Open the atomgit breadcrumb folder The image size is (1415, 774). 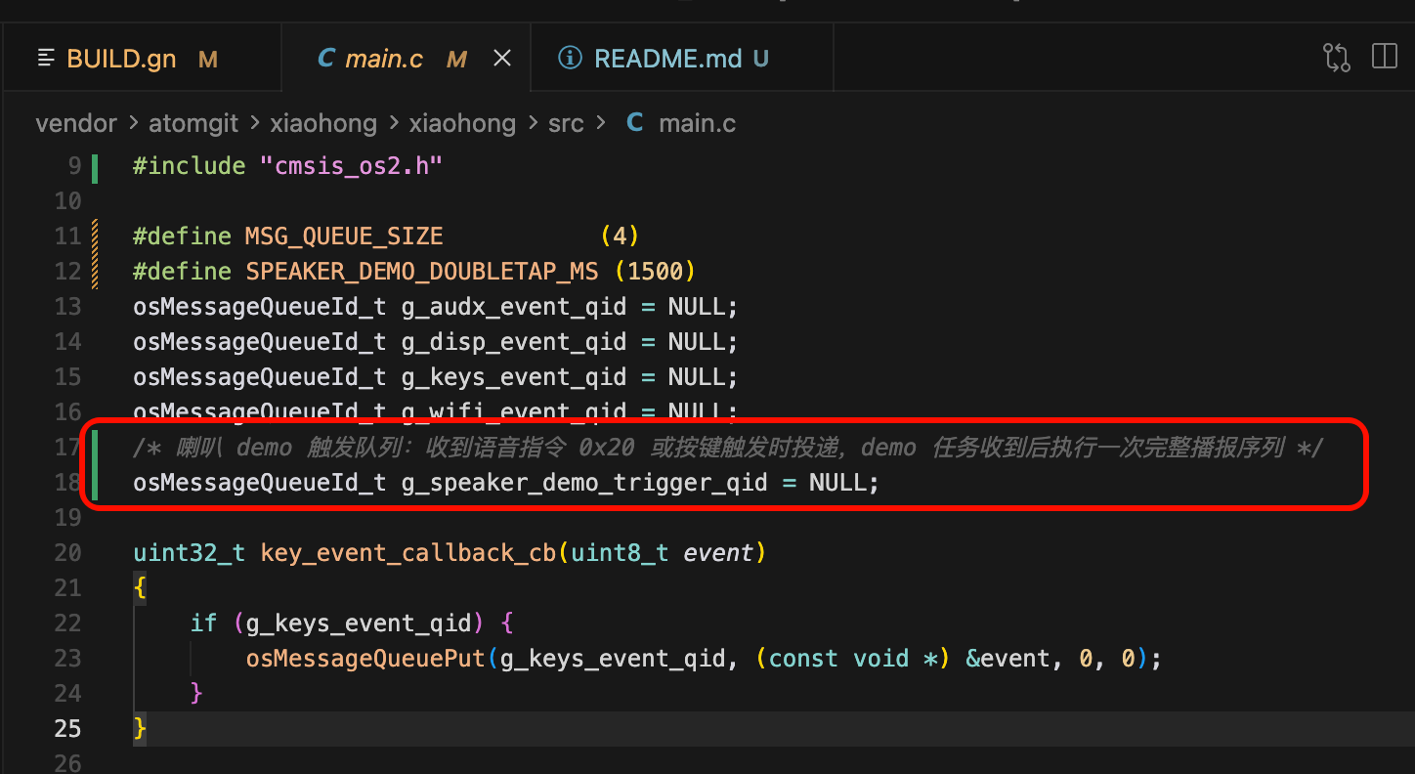tap(193, 124)
